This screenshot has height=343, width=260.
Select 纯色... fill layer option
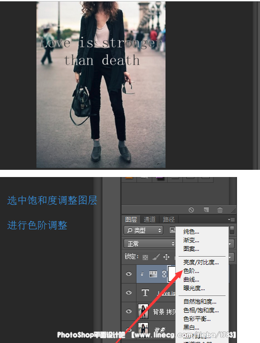[x=191, y=232]
